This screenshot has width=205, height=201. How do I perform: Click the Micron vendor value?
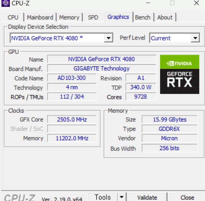point(169,138)
